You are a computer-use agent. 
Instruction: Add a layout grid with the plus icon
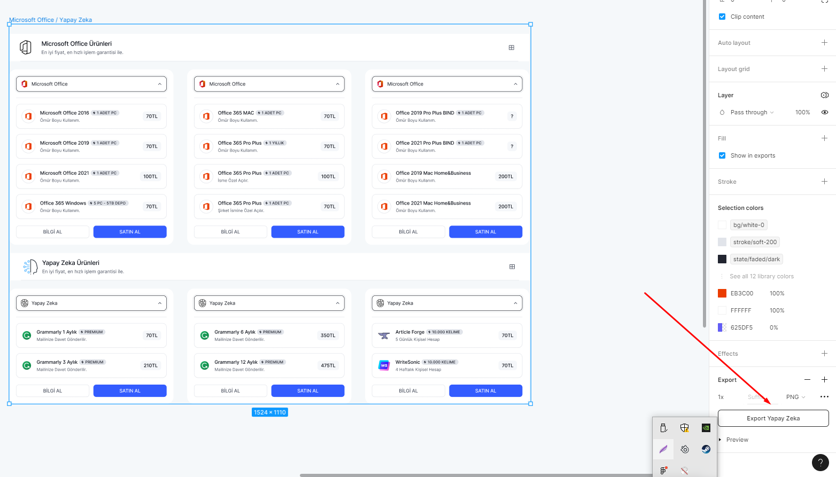[824, 69]
